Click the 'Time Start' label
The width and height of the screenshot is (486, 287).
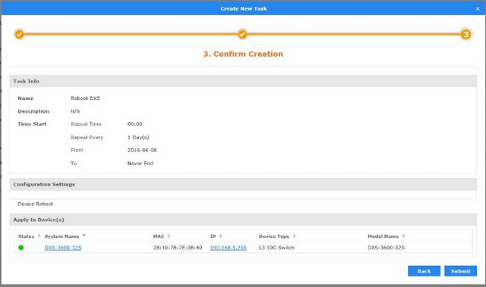32,124
